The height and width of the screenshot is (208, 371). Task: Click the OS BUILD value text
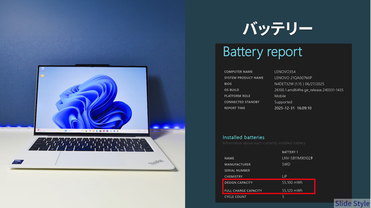(309, 90)
